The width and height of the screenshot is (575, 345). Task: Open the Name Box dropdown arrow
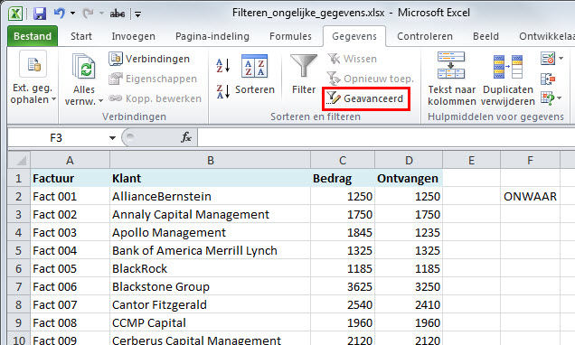(x=112, y=138)
